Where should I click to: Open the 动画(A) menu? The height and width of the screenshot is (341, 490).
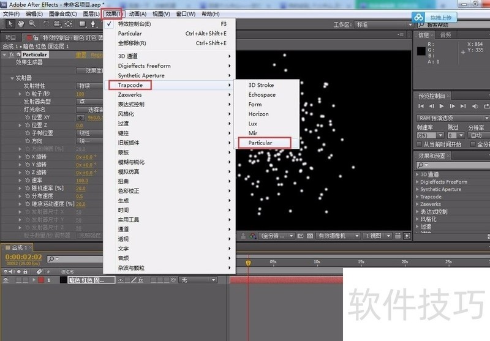[137, 13]
